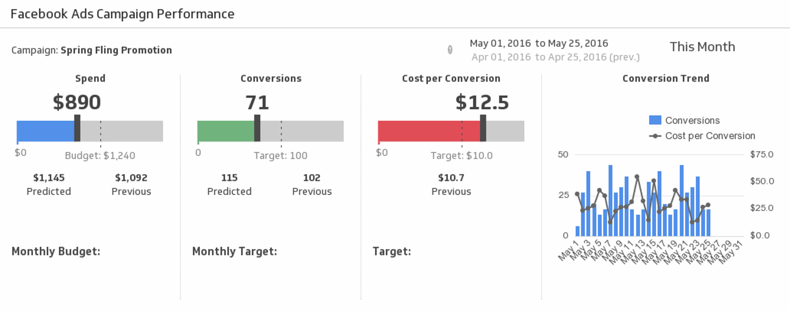Click the $890 spend value
Image resolution: width=790 pixels, height=311 pixels.
tap(77, 102)
